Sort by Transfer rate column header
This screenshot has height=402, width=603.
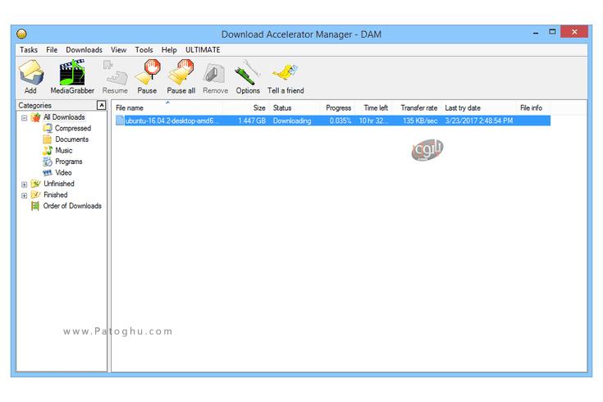tap(418, 108)
